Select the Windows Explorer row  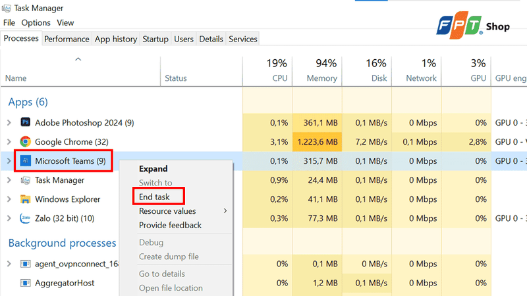pyautogui.click(x=263, y=199)
